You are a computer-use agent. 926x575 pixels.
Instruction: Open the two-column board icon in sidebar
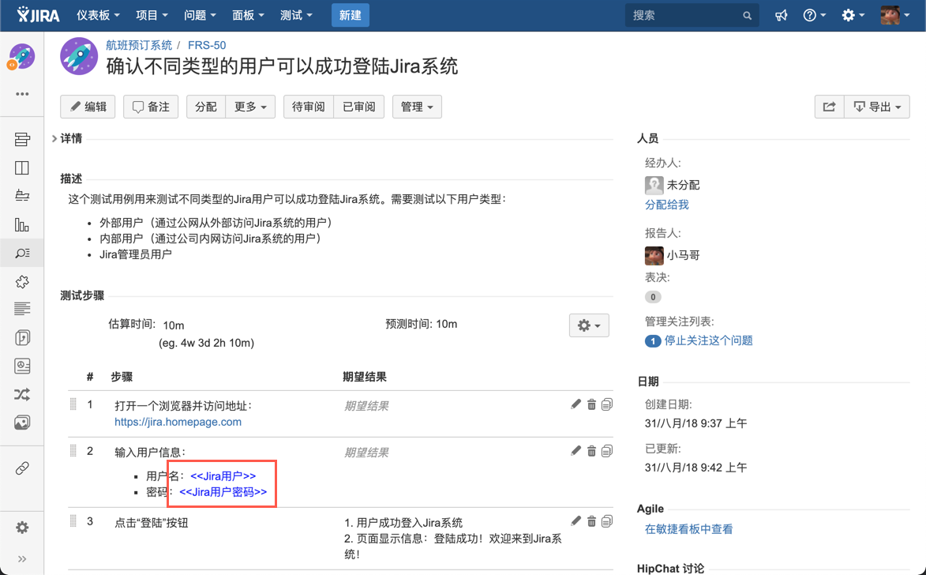coord(22,167)
